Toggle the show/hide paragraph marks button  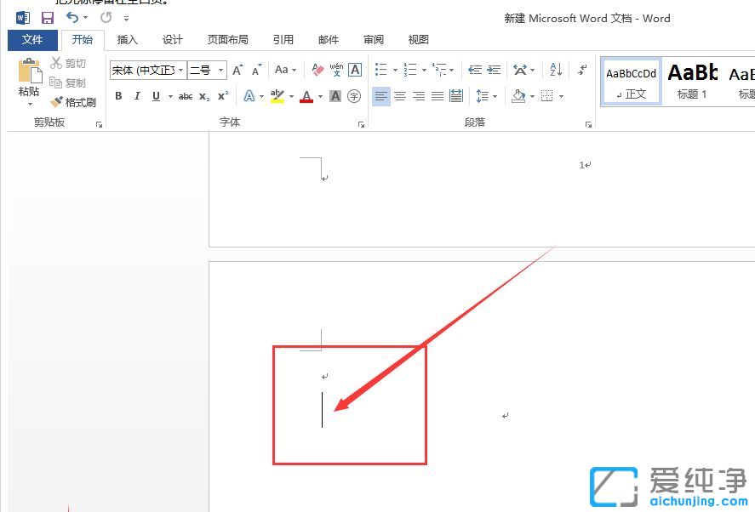(x=581, y=71)
